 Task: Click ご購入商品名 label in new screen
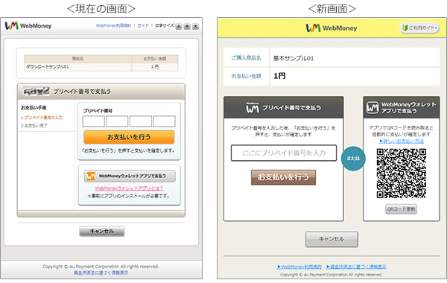(x=247, y=58)
